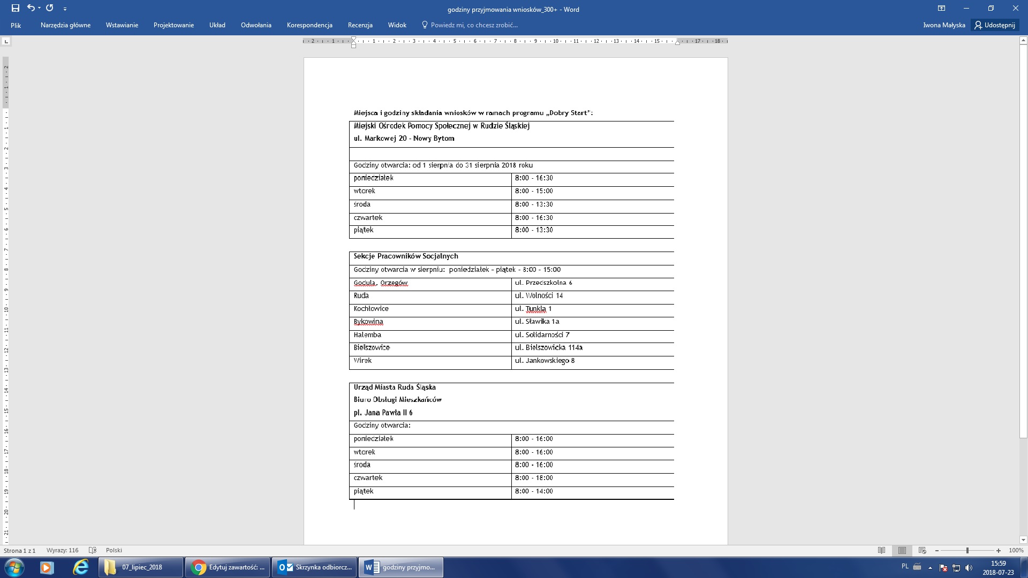Switch to Web Layout view
1028x578 pixels.
[922, 550]
